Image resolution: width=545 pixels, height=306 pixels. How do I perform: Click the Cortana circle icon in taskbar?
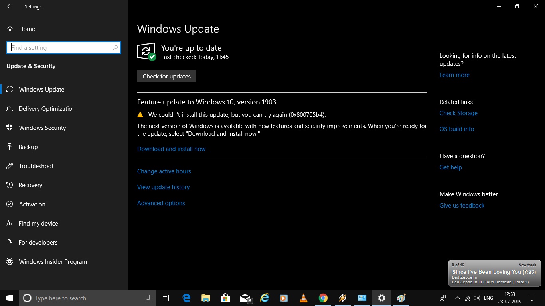(27, 298)
